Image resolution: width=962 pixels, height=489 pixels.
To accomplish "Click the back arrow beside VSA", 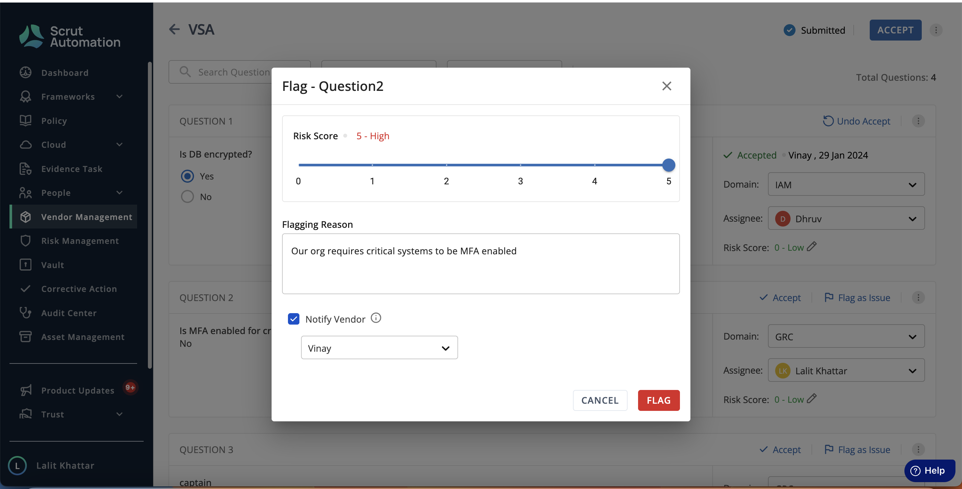I will [x=174, y=29].
